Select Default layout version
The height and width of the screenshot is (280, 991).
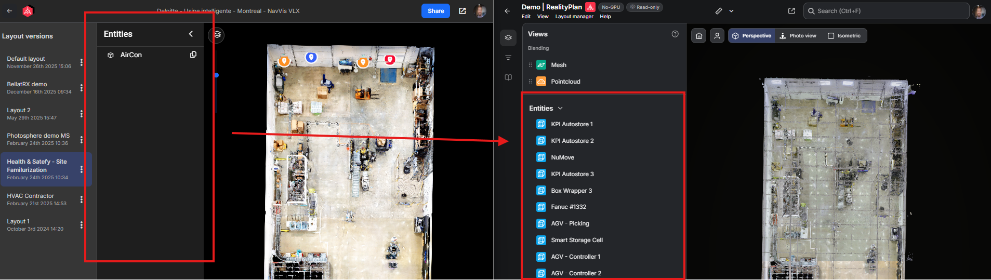pyautogui.click(x=39, y=62)
